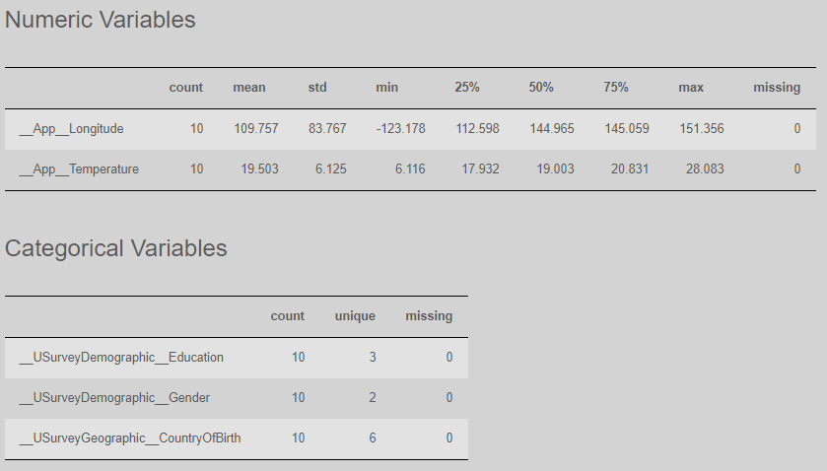
Task: Click Temperature max value 28.083
Action: [705, 169]
